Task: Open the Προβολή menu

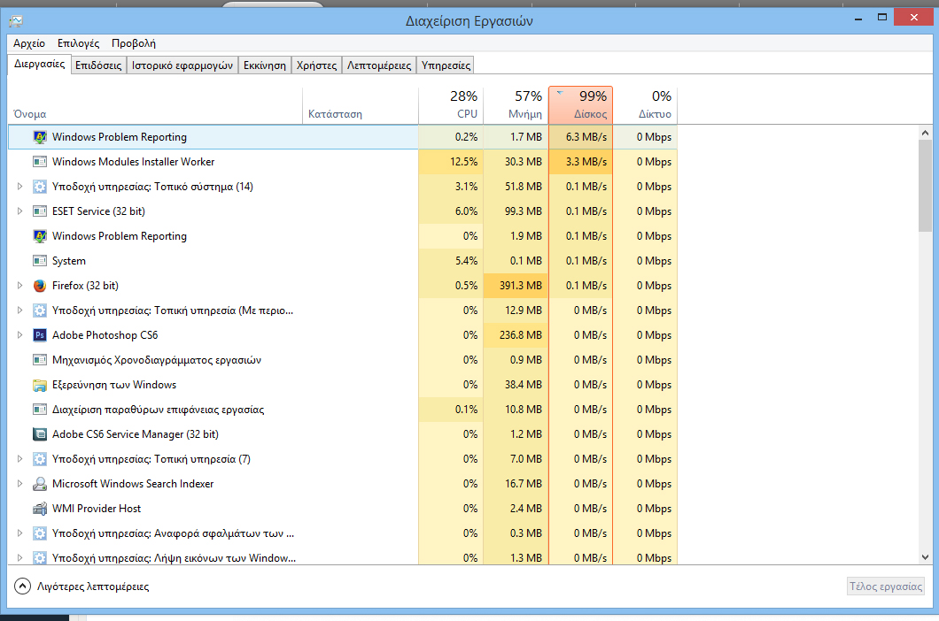Action: [134, 43]
